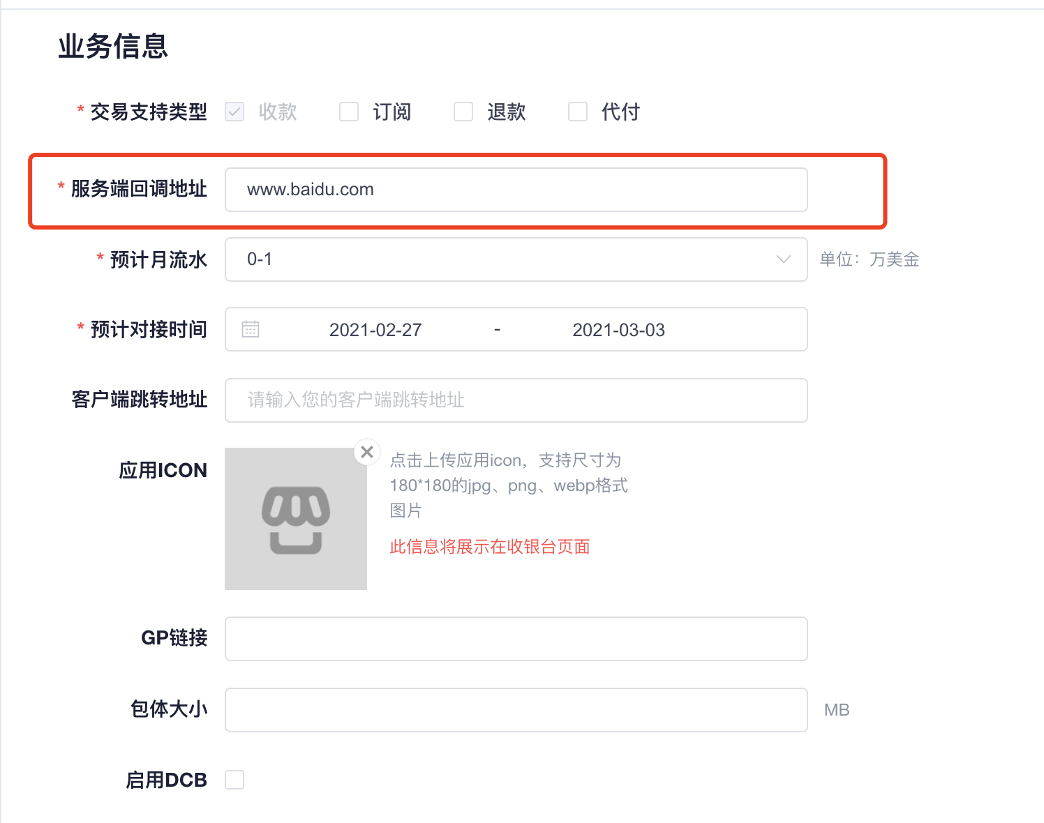The width and height of the screenshot is (1044, 823).
Task: Click the 单位：万美金 unit text
Action: pyautogui.click(x=870, y=259)
